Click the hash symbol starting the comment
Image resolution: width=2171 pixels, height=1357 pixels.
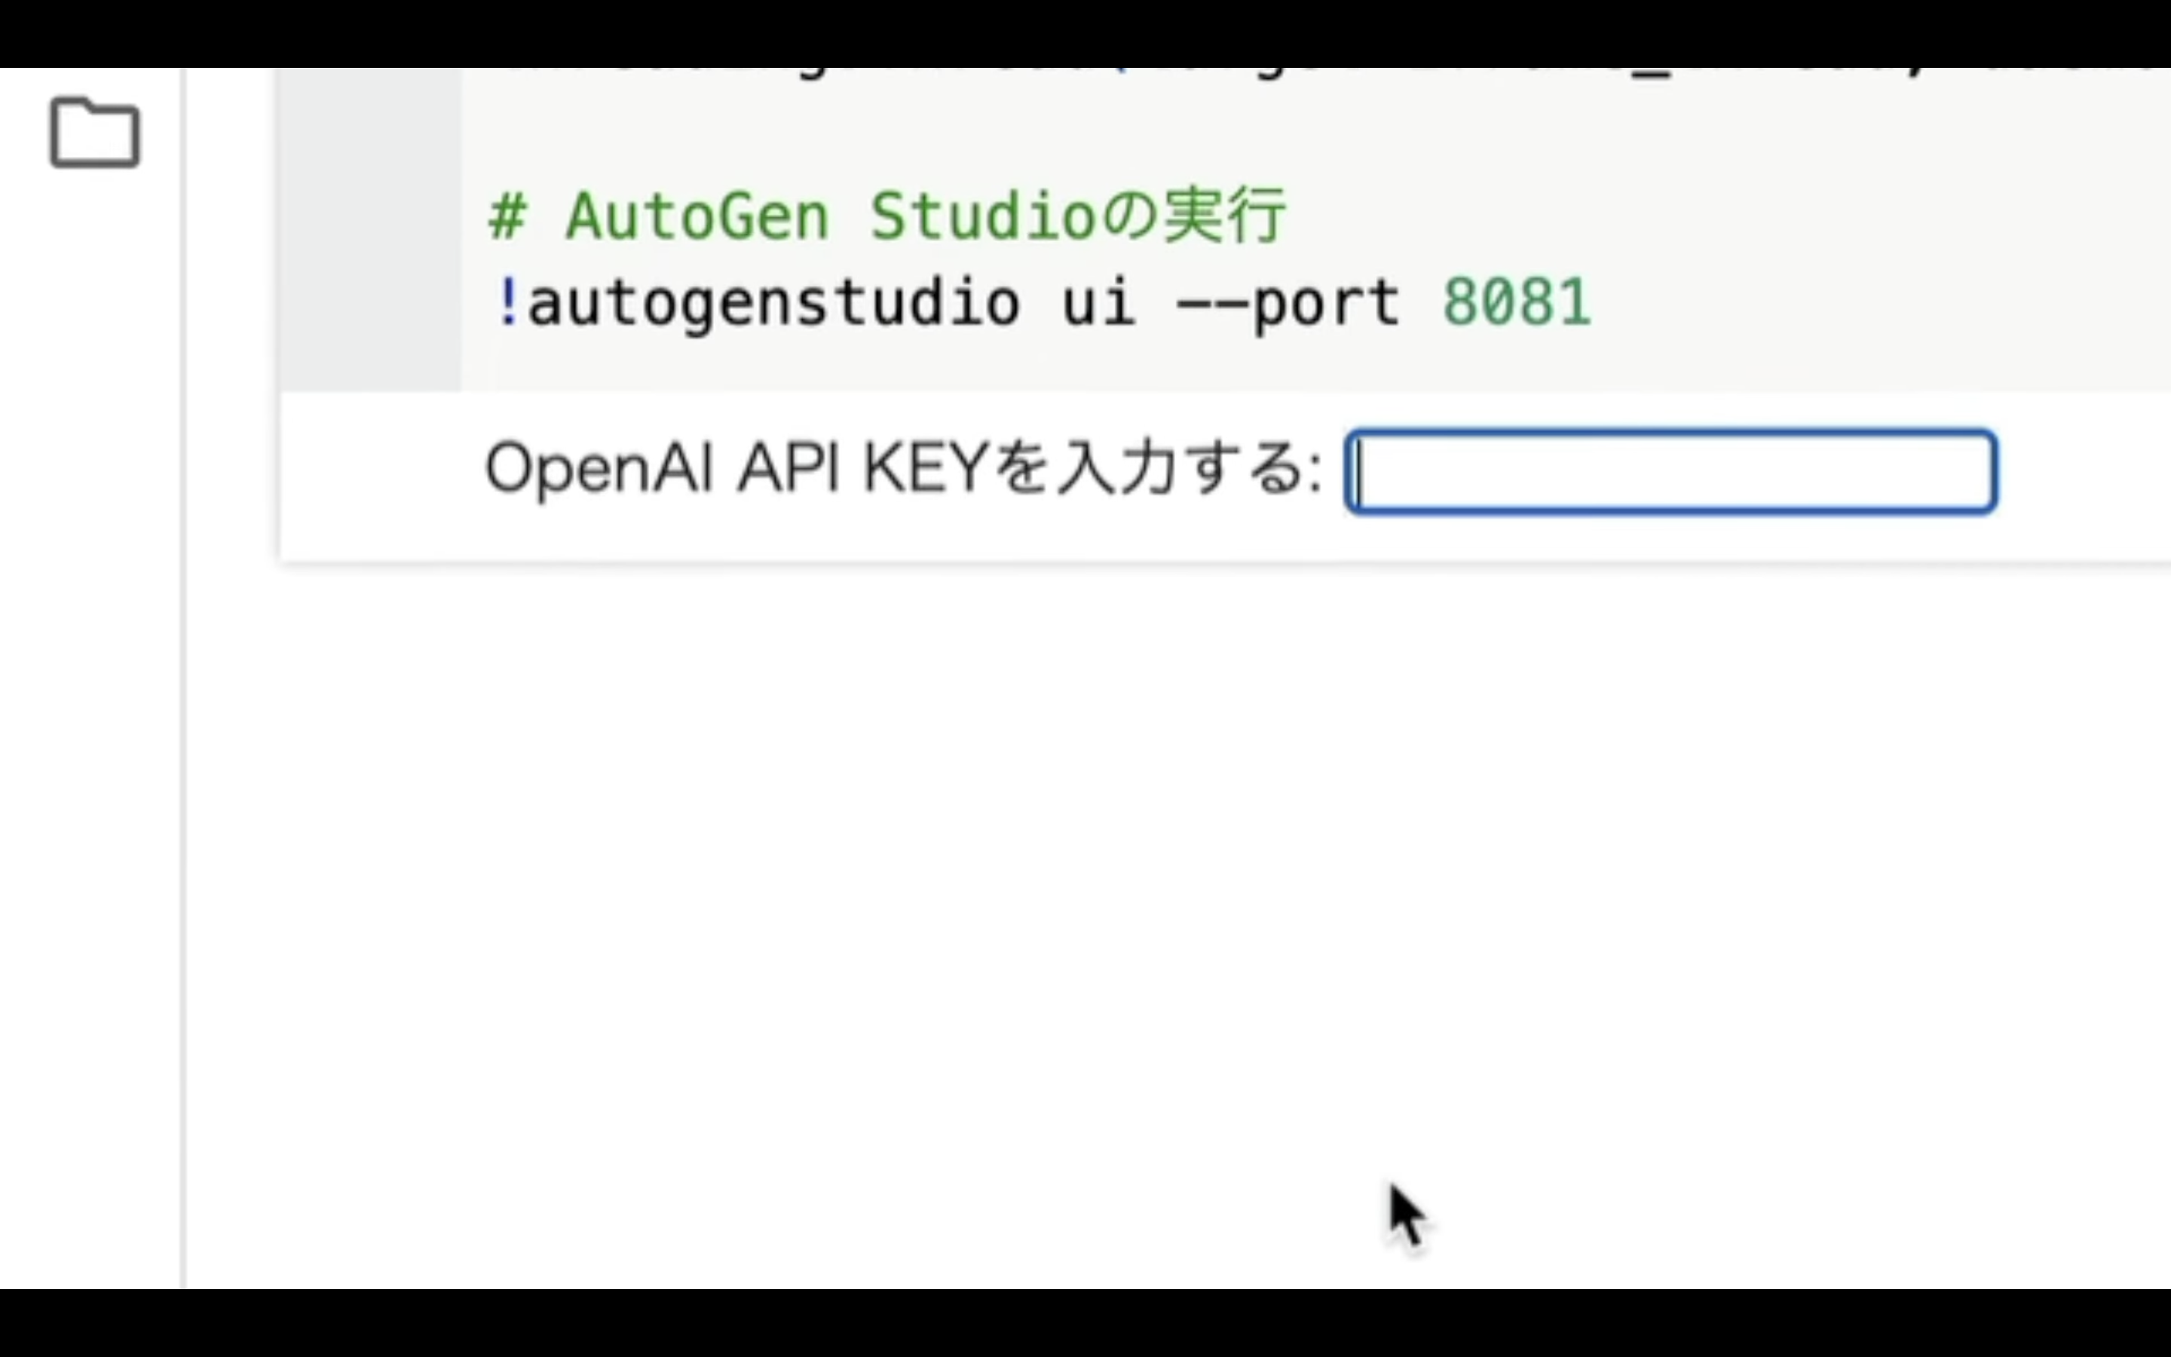tap(507, 217)
